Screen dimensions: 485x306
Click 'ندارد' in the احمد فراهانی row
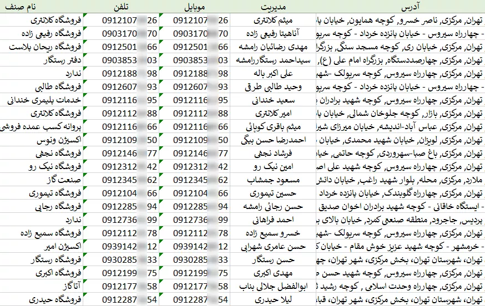(x=42, y=220)
